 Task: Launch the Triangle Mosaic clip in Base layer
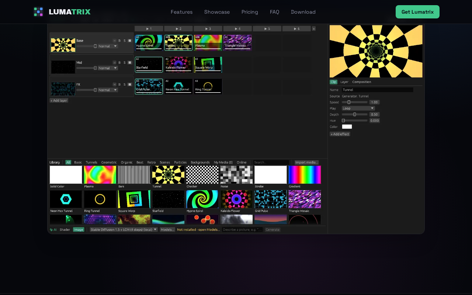coord(237,43)
